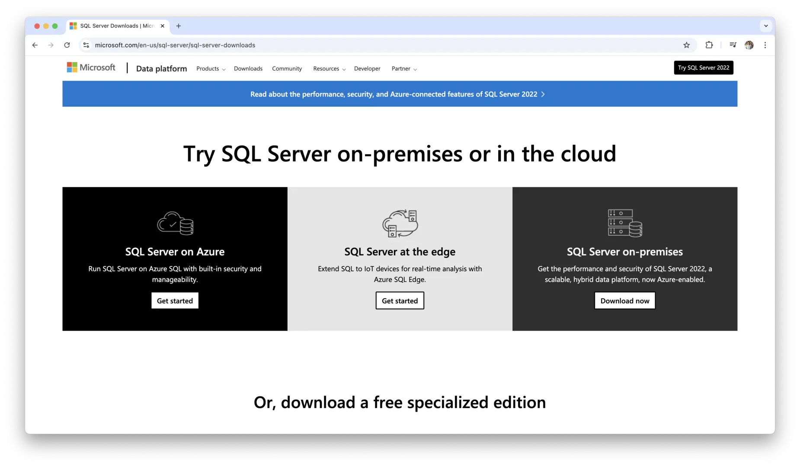
Task: Open the Community nav item
Action: pos(287,69)
